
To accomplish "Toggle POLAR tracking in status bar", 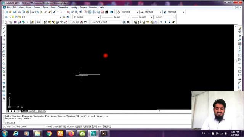I will point(71,127).
